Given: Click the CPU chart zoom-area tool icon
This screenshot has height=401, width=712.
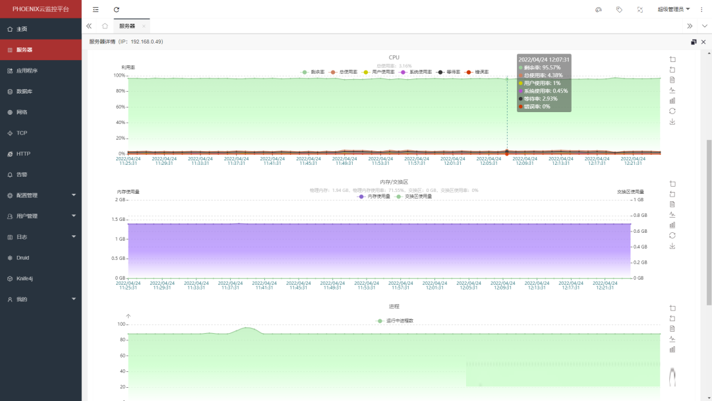Looking at the screenshot, I should pyautogui.click(x=672, y=59).
